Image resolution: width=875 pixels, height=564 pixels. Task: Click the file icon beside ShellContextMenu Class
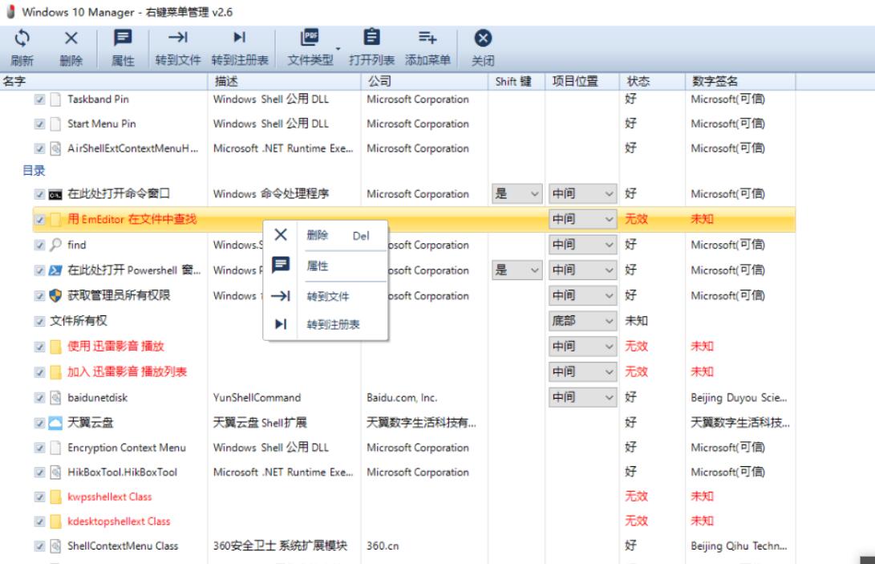pos(55,546)
